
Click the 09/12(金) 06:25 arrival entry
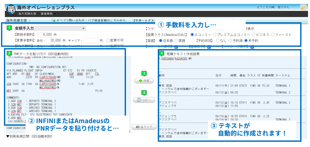point(227,92)
